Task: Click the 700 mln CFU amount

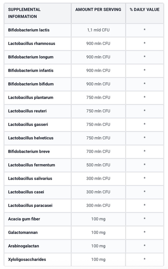Action: tap(98, 151)
